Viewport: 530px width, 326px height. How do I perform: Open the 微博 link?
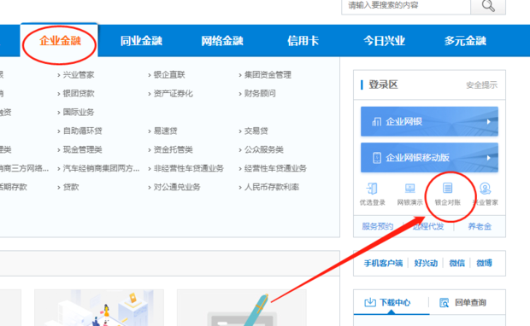pyautogui.click(x=484, y=263)
